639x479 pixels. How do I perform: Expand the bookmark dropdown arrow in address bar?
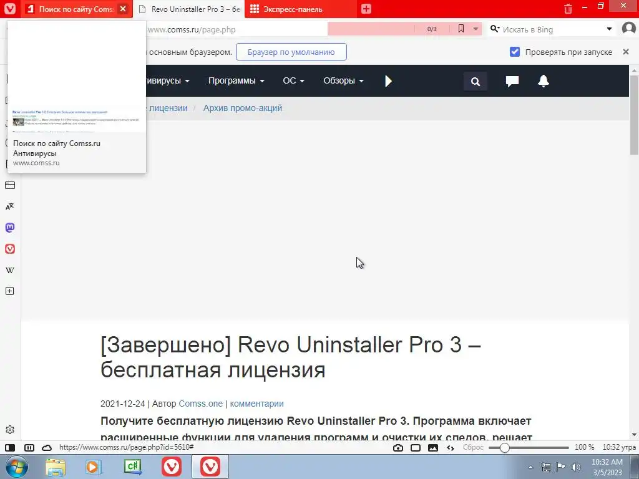pos(476,29)
